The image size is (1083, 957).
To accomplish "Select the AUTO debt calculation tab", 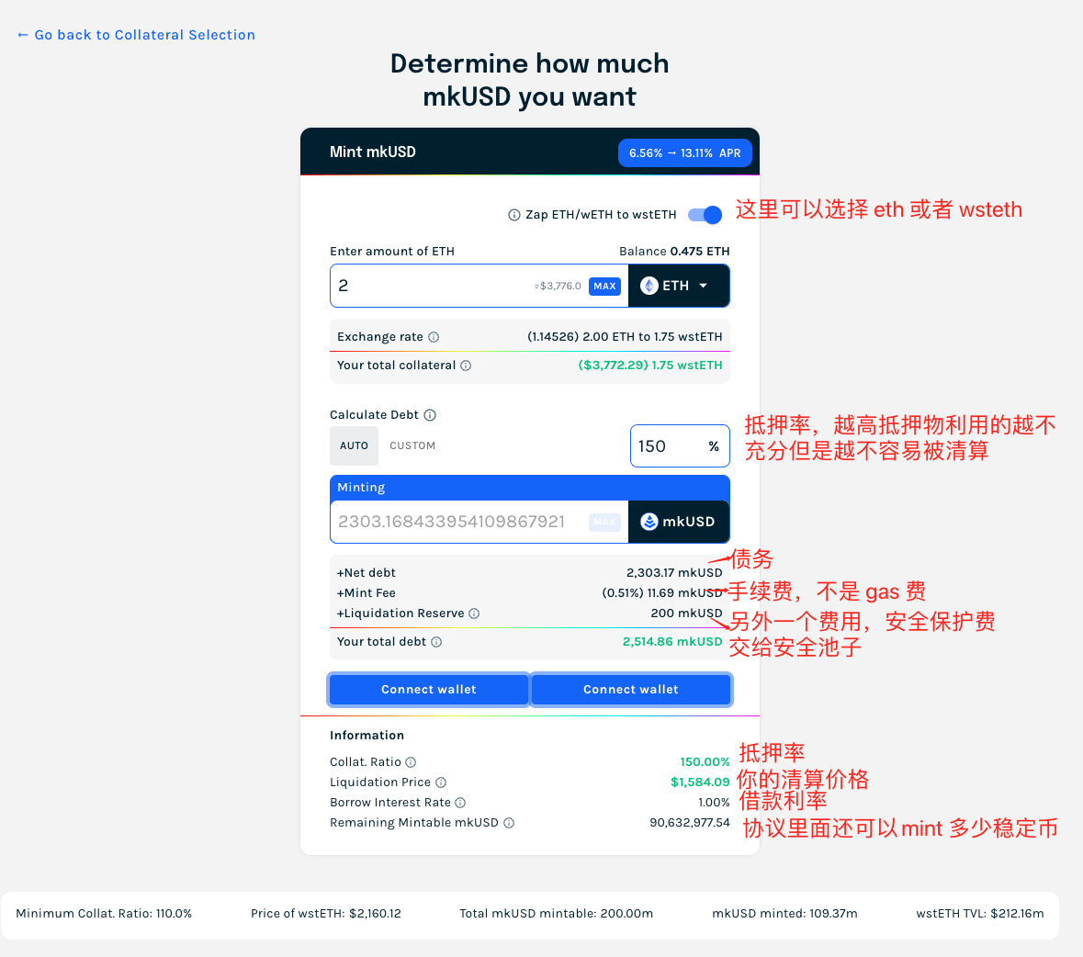I will 354,445.
